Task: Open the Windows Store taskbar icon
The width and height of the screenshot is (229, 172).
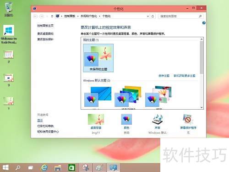Action: (71, 167)
